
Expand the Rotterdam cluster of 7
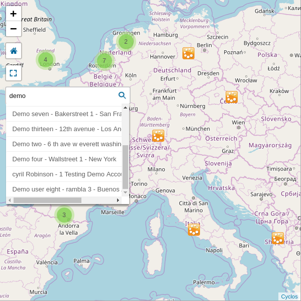click(105, 61)
